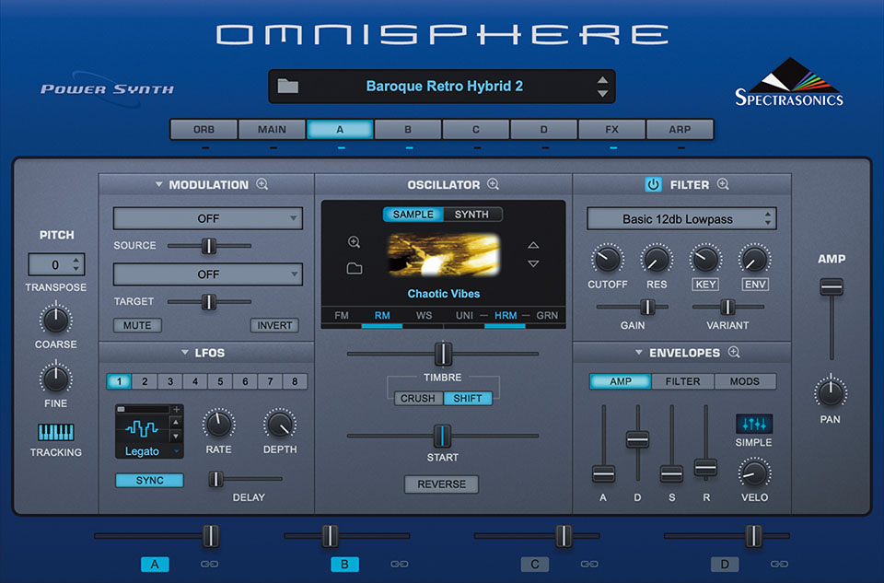Open the GRN granular oscillator section
This screenshot has width=884, height=583.
pos(547,315)
